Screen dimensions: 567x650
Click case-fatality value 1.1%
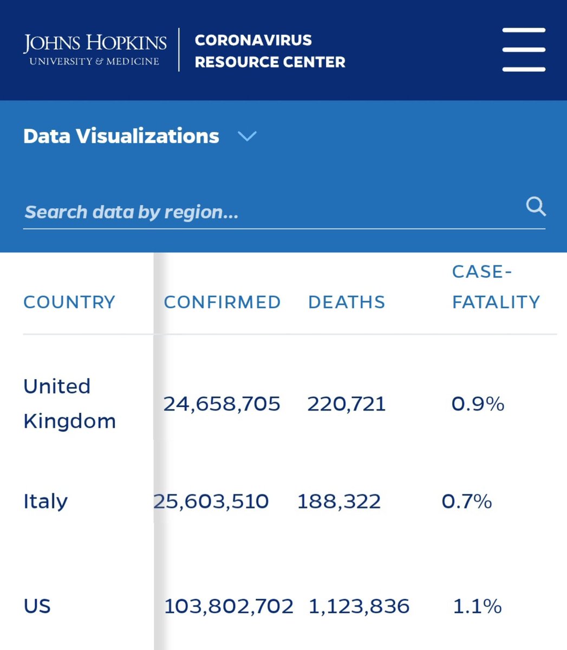pos(477,606)
